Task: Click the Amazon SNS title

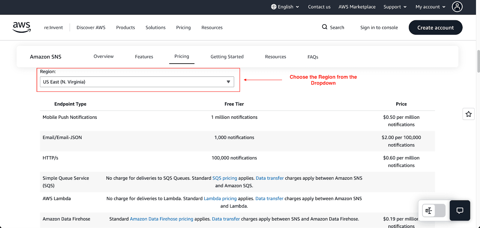Action: coord(46,57)
